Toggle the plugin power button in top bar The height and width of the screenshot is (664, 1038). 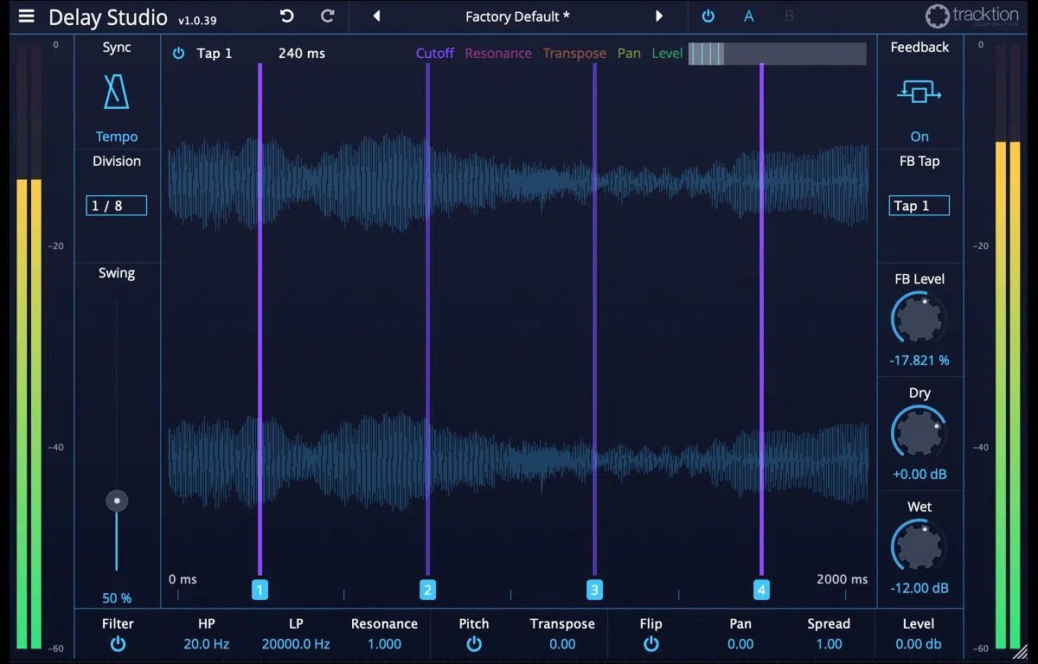coord(708,16)
